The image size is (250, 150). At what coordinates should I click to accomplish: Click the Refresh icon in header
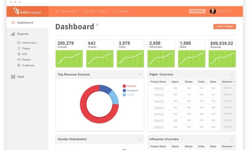coord(115,11)
